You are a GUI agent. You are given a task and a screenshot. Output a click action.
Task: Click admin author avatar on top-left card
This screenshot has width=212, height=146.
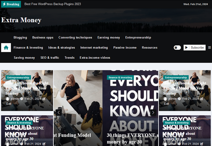click(x=7, y=99)
